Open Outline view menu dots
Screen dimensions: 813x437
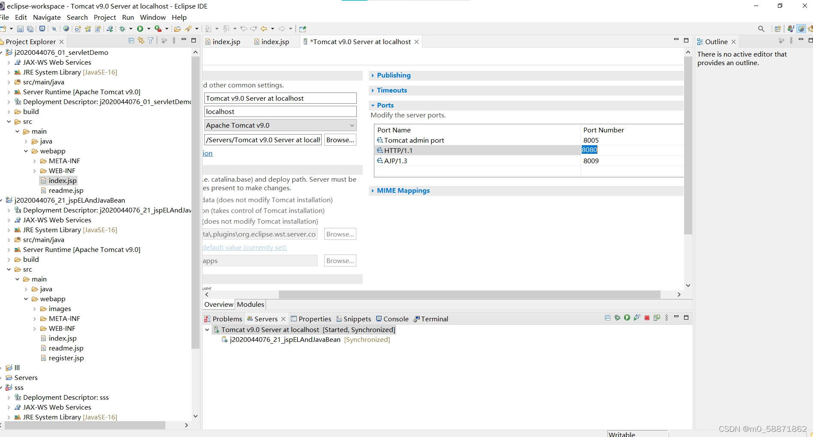tap(791, 41)
